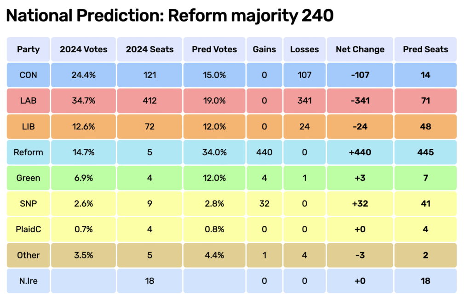
Task: Click the Pred Seats column header
Action: click(425, 50)
